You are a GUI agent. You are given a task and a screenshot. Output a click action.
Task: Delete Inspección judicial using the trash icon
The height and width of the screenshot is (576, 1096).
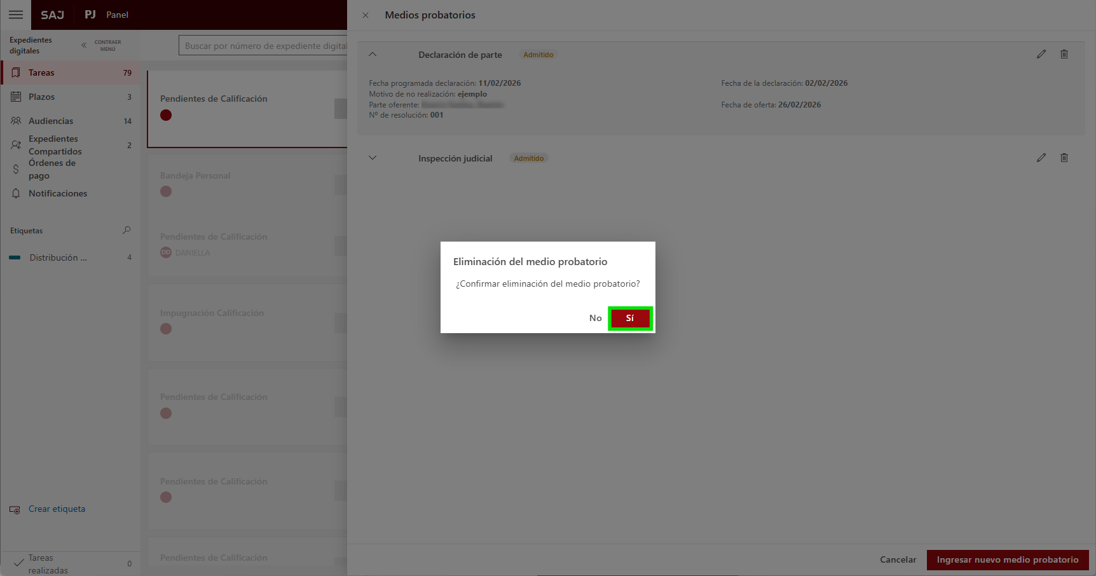tap(1064, 158)
